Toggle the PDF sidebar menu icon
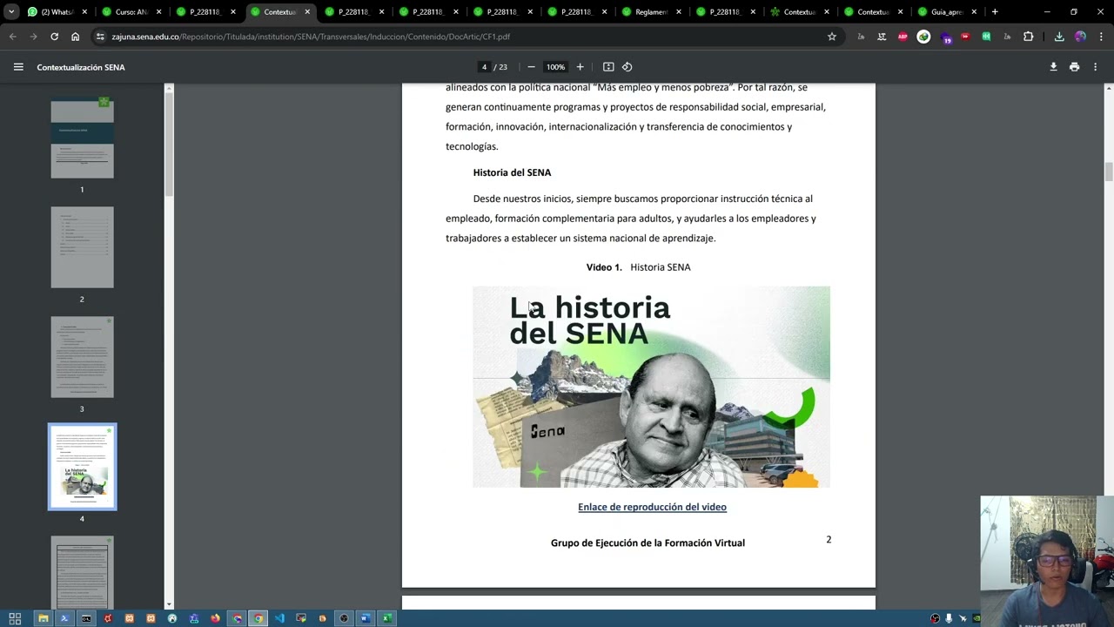 [18, 67]
